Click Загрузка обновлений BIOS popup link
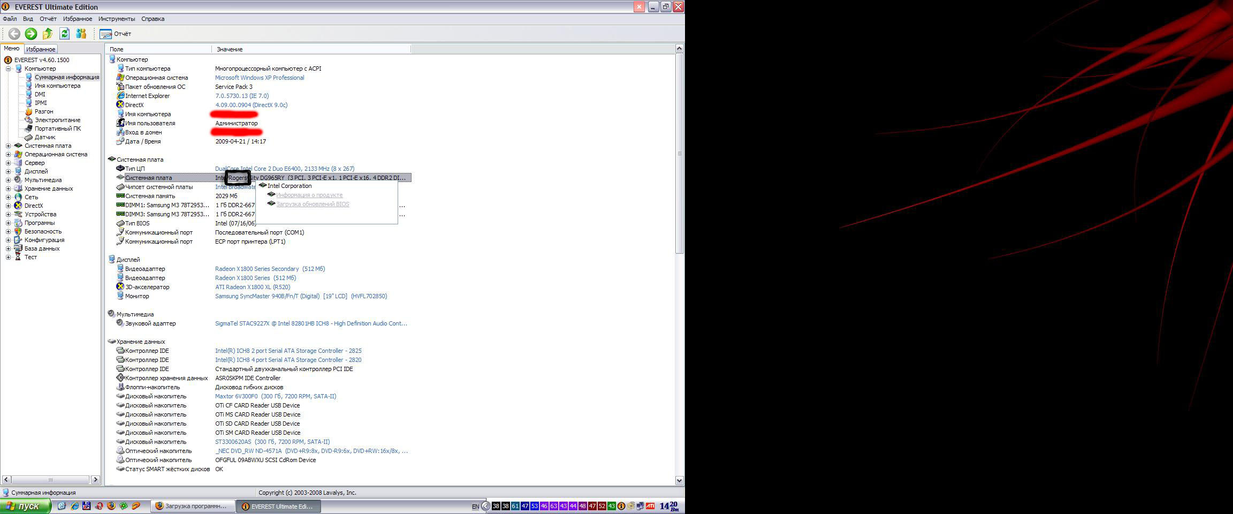Screen dimensions: 1233x514 (x=313, y=204)
